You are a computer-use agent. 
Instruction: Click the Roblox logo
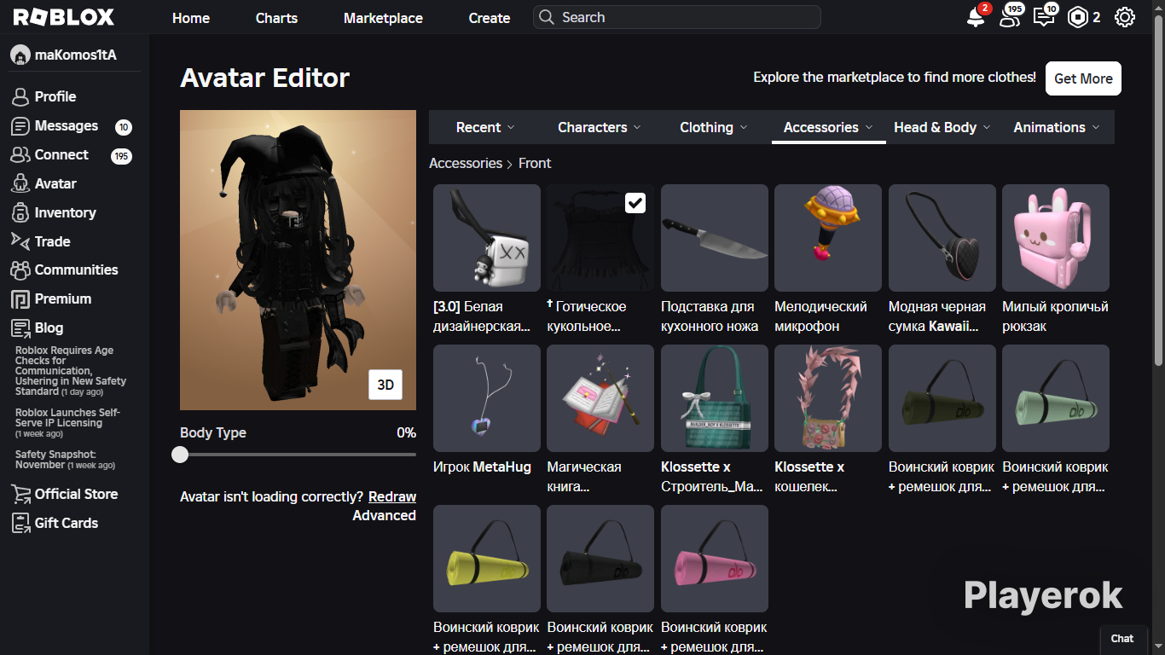[x=64, y=17]
